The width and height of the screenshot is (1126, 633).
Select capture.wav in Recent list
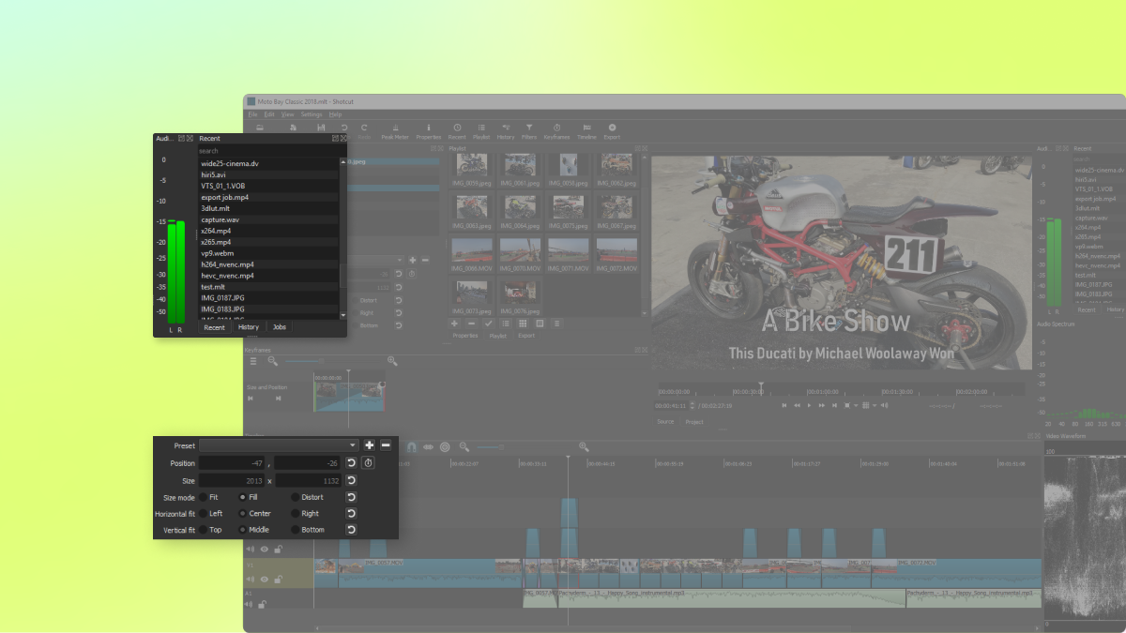pos(268,219)
